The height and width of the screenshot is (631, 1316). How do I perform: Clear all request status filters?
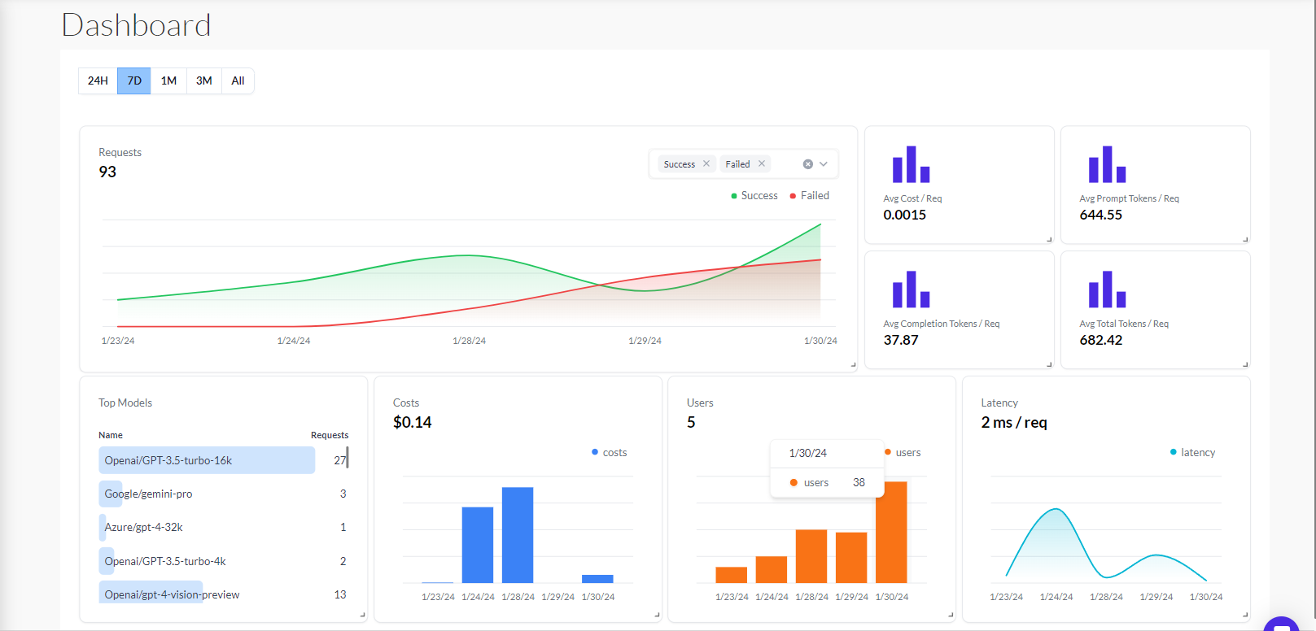point(808,164)
